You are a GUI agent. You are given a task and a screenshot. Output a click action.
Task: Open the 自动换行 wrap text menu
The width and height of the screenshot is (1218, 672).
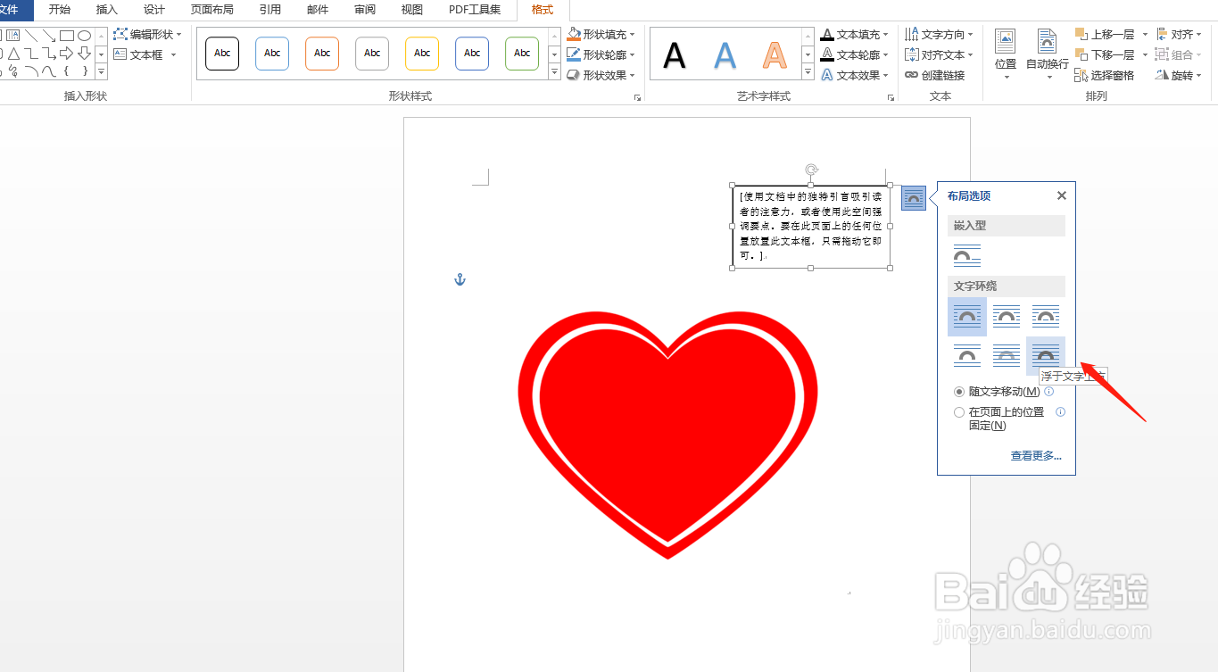(1048, 54)
